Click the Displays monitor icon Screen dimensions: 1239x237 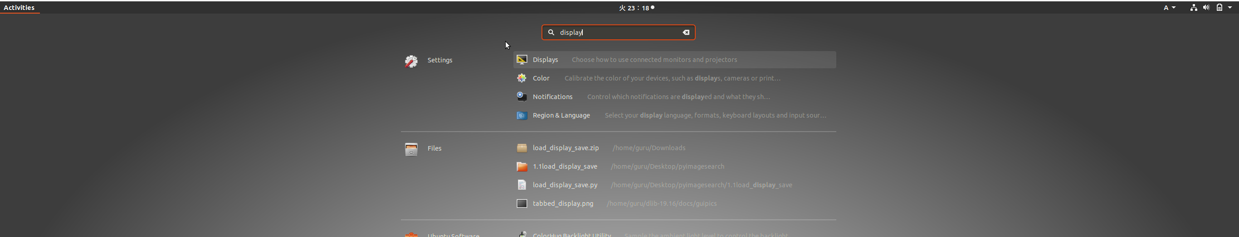(x=522, y=60)
